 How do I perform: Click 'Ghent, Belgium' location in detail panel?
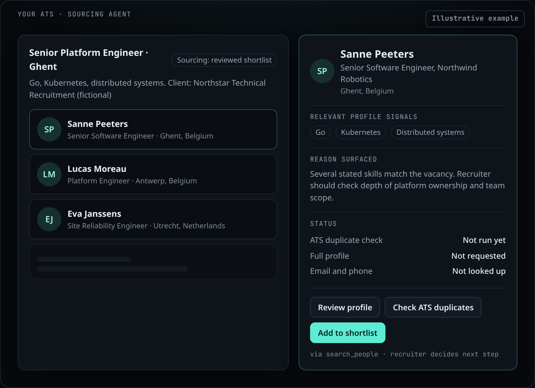tap(367, 91)
